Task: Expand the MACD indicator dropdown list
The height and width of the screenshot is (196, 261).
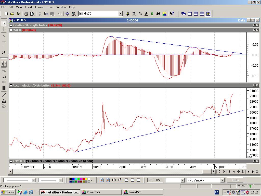Action: 120,14
